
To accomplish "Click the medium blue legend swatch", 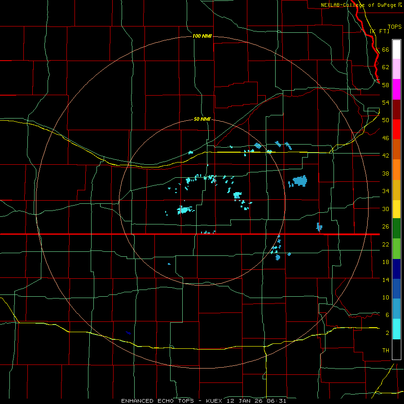I will pyautogui.click(x=396, y=289).
